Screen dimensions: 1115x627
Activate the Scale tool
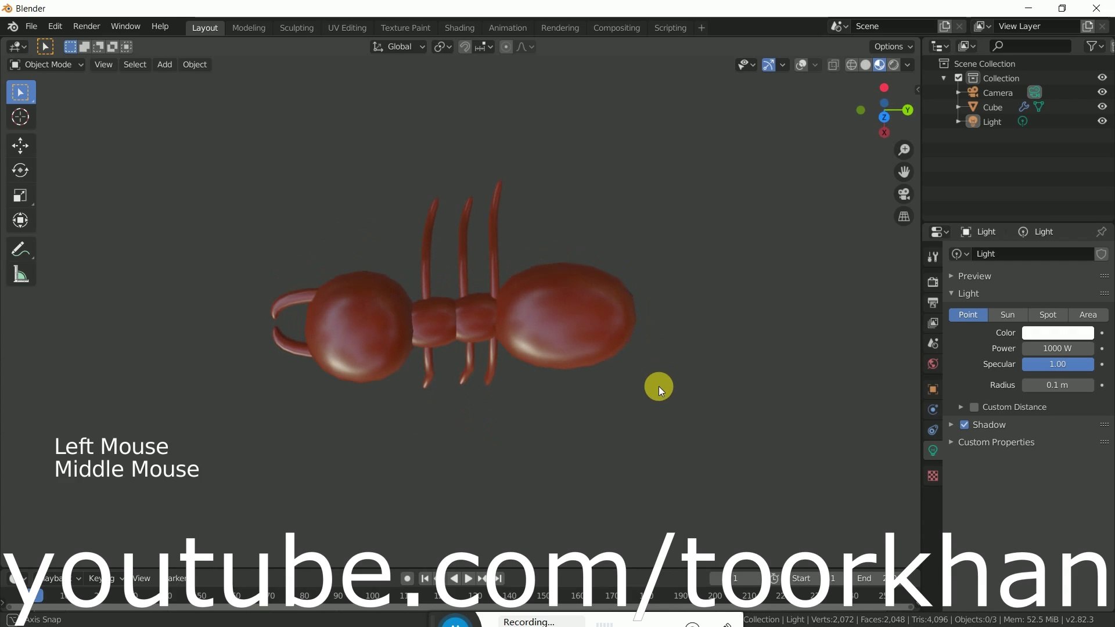[20, 196]
